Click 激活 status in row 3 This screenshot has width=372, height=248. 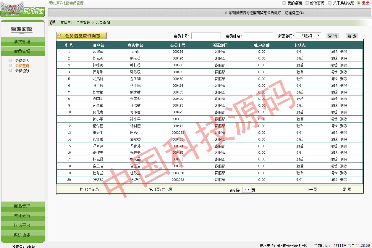(x=300, y=65)
